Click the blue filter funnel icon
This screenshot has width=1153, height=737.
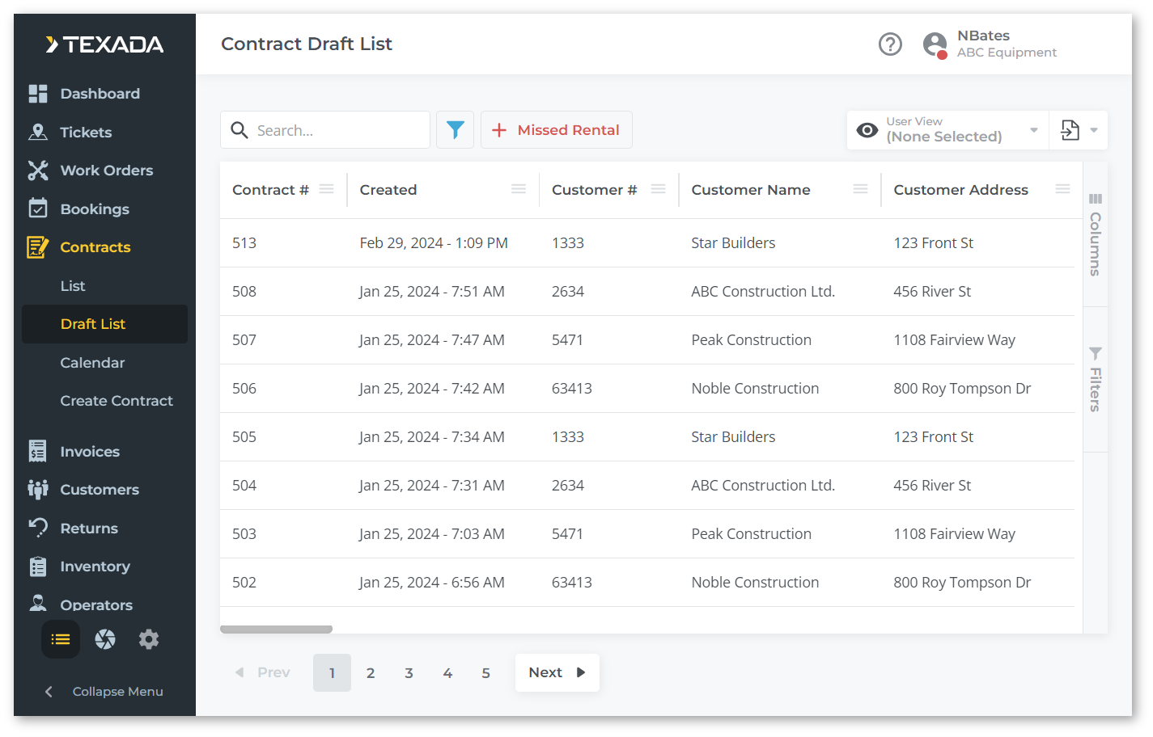[x=456, y=129]
